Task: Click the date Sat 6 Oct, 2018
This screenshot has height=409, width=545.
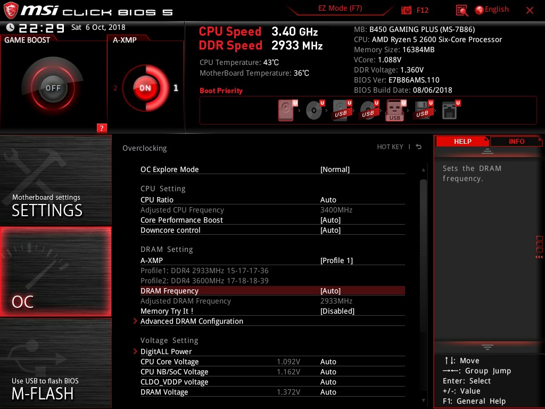Action: pyautogui.click(x=98, y=27)
